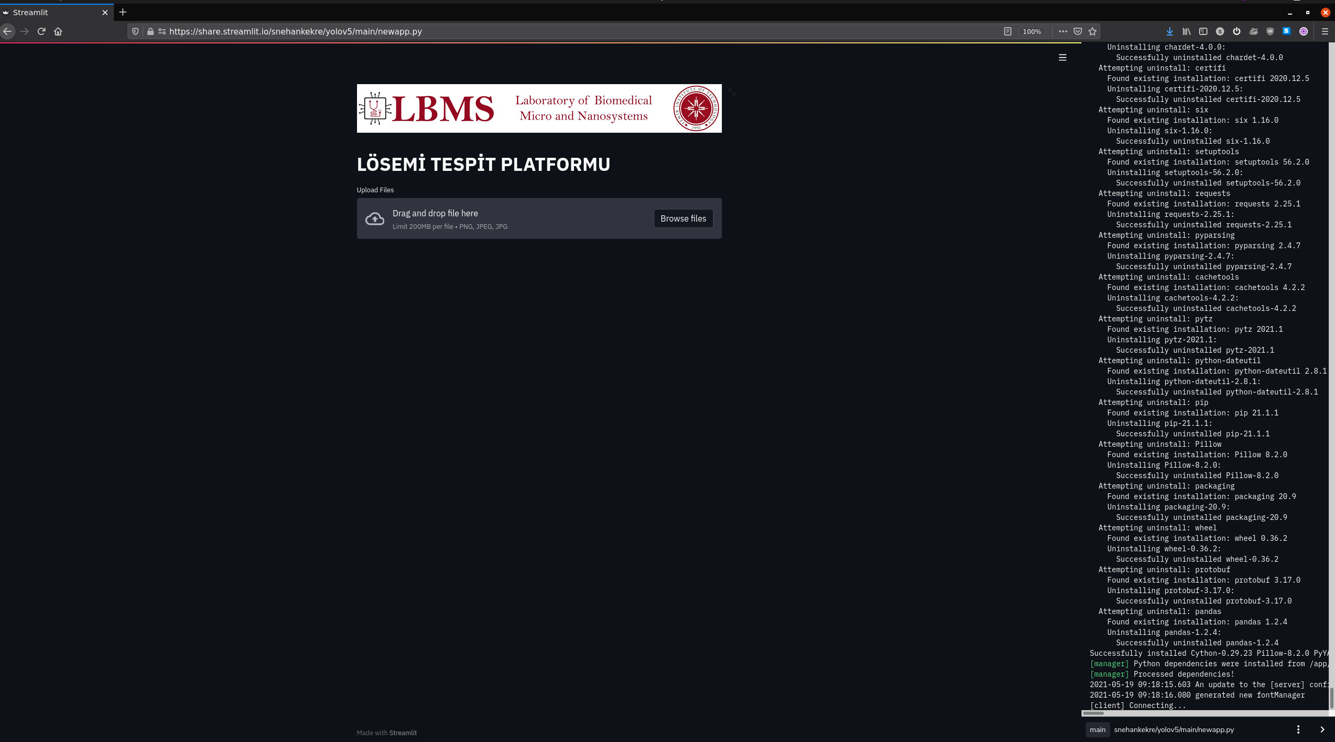The width and height of the screenshot is (1335, 742).
Task: Open the Firefox downloads panel
Action: pos(1170,31)
